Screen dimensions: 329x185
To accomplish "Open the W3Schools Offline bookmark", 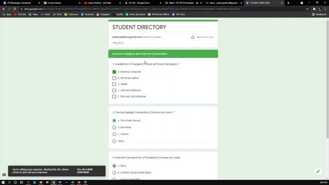I will pos(158,14).
